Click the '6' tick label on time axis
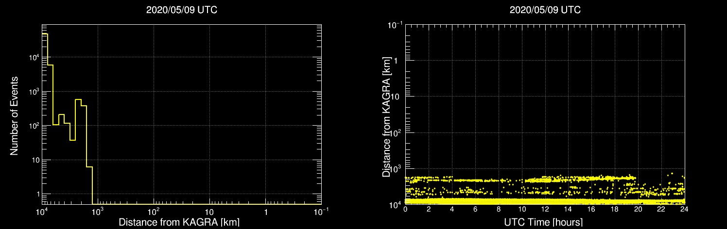Image resolution: width=727 pixels, height=229 pixels. click(475, 210)
